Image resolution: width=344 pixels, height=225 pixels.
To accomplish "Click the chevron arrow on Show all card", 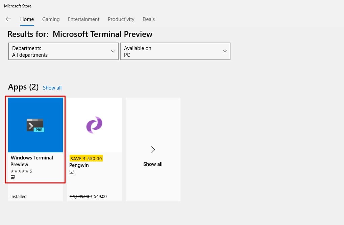I will coord(153,150).
